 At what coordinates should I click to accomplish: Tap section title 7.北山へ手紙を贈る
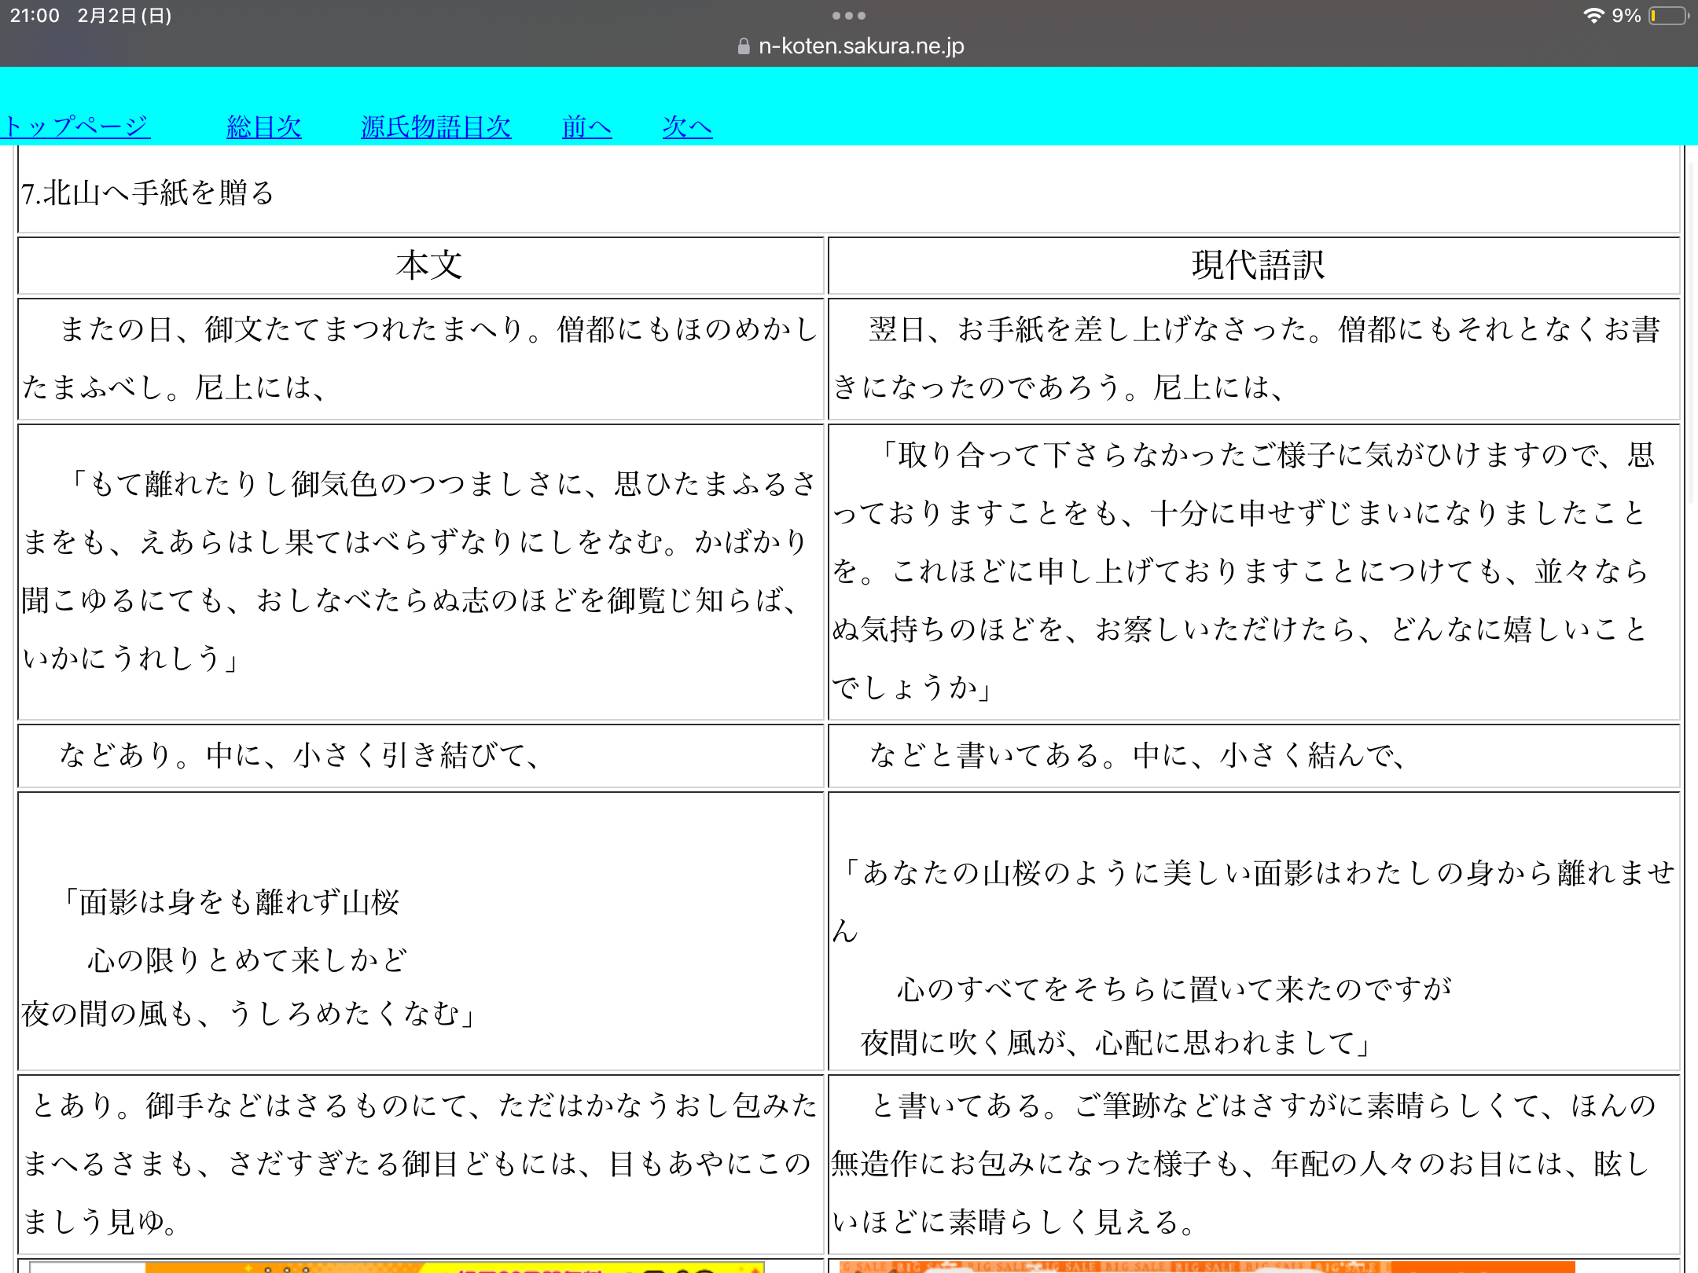[x=149, y=193]
